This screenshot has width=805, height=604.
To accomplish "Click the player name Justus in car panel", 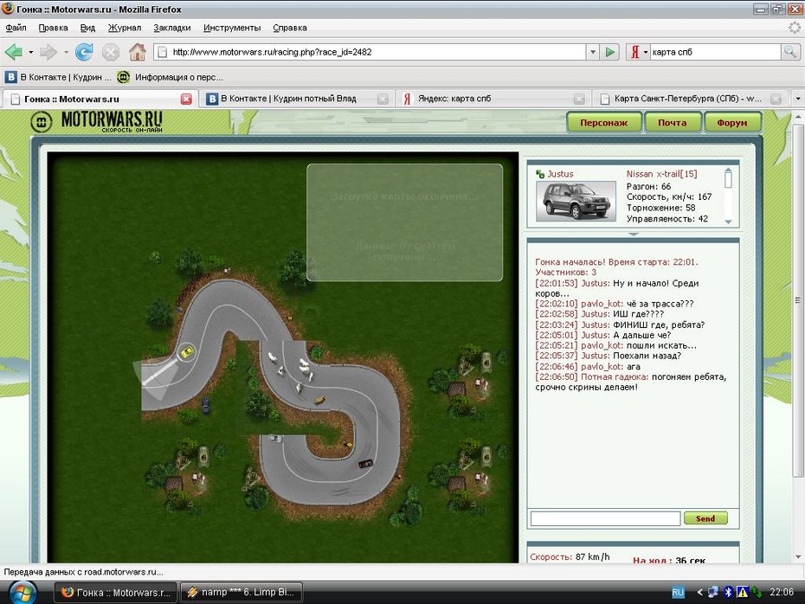I will tap(560, 174).
